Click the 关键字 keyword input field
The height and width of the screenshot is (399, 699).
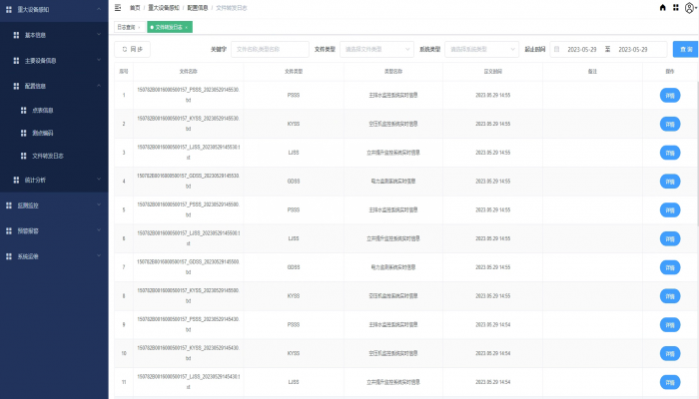coord(270,49)
